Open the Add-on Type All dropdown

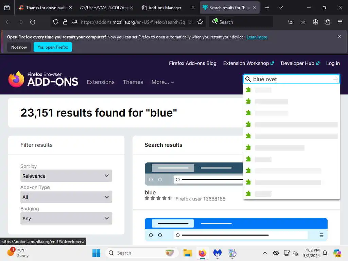point(66,197)
